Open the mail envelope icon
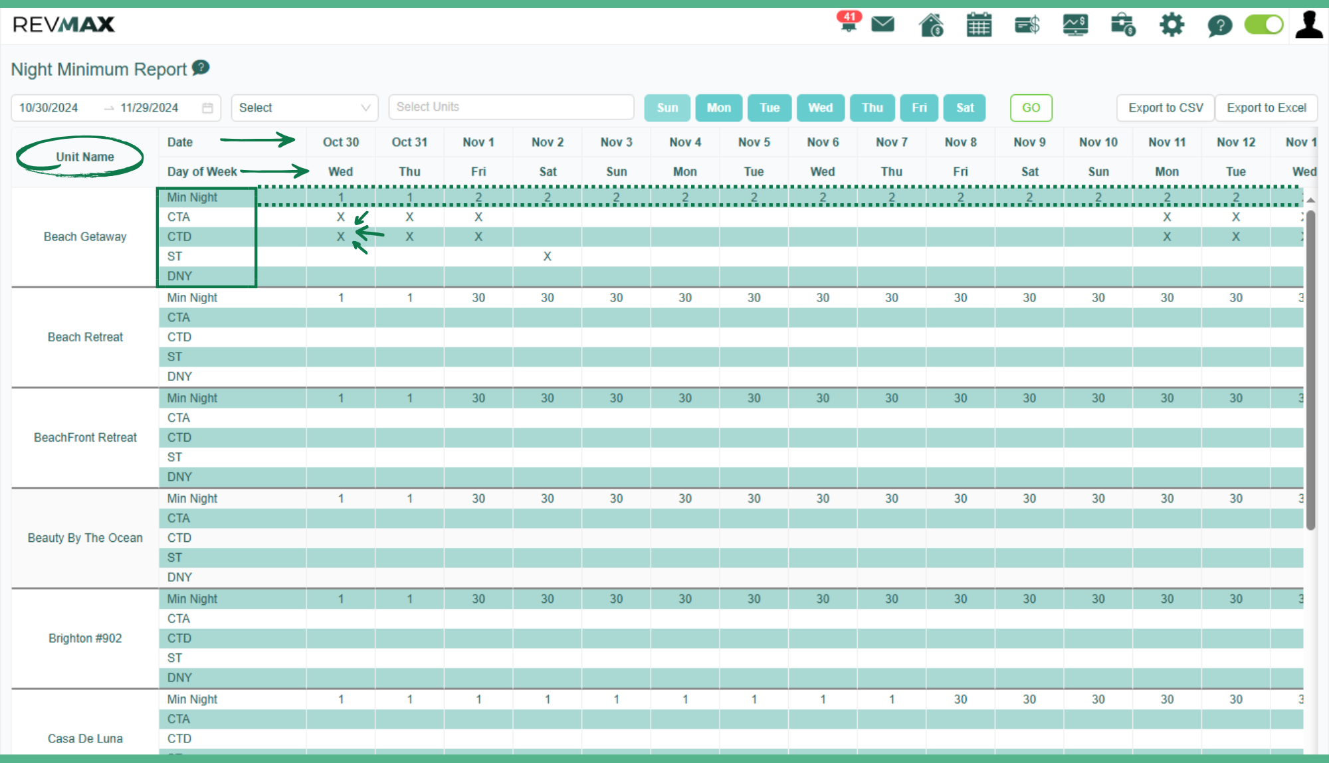1329x763 pixels. [882, 25]
